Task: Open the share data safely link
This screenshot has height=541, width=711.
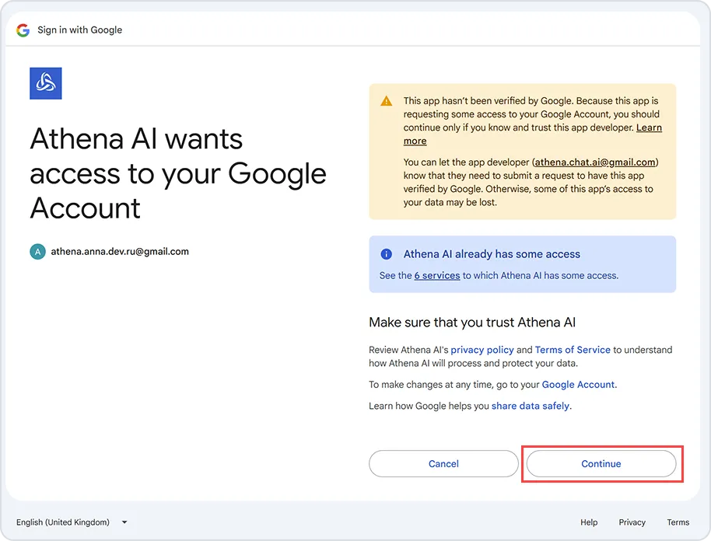Action: pyautogui.click(x=531, y=406)
